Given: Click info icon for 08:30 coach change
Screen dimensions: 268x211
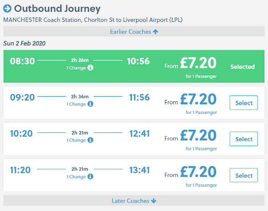Looking at the screenshot, I should tap(90, 68).
